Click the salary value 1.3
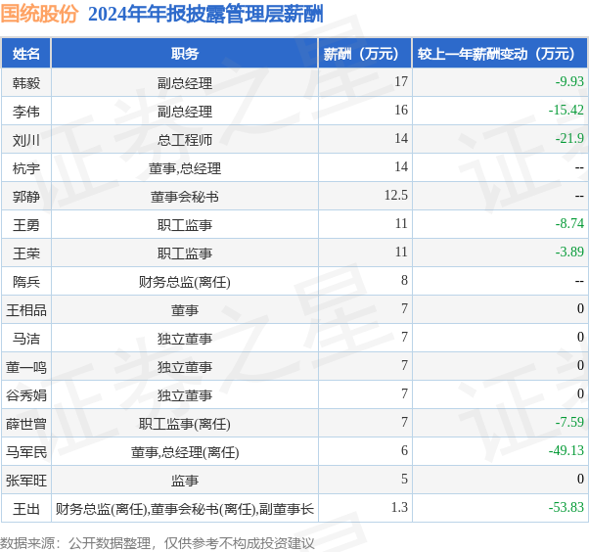Image resolution: width=589 pixels, height=552 pixels. point(399,507)
